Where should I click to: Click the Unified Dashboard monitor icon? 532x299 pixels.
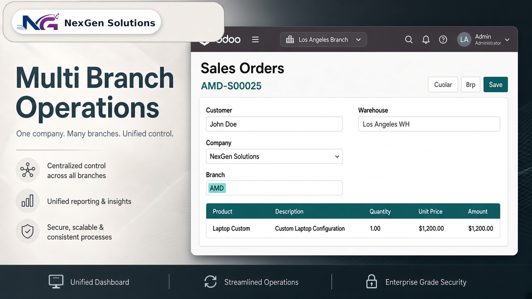click(x=56, y=282)
